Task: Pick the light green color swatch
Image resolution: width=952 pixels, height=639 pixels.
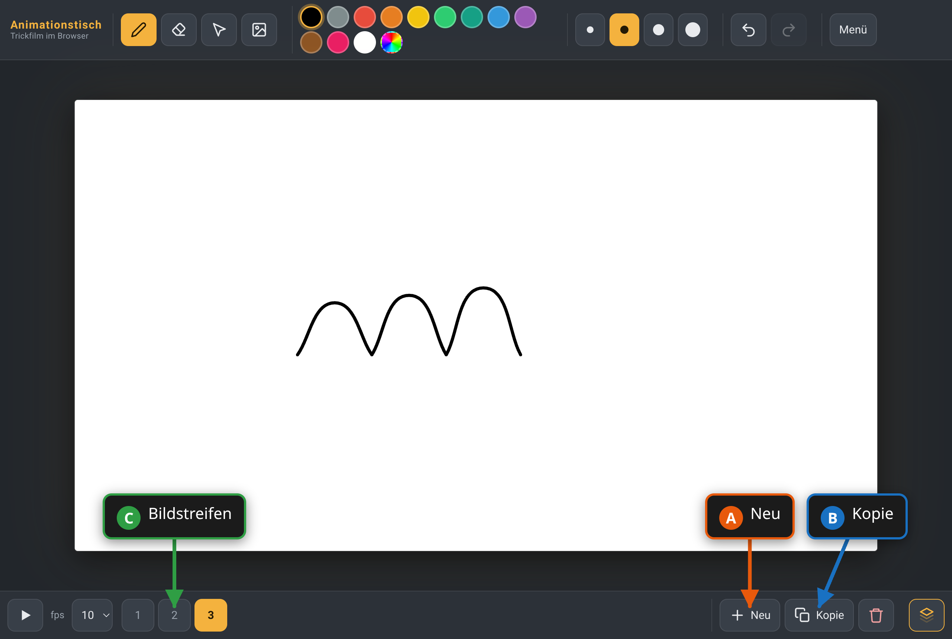Action: [x=445, y=17]
